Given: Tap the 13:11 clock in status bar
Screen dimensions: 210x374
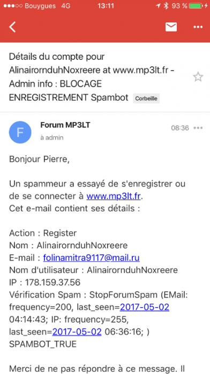Looking at the screenshot, I should [x=106, y=6].
